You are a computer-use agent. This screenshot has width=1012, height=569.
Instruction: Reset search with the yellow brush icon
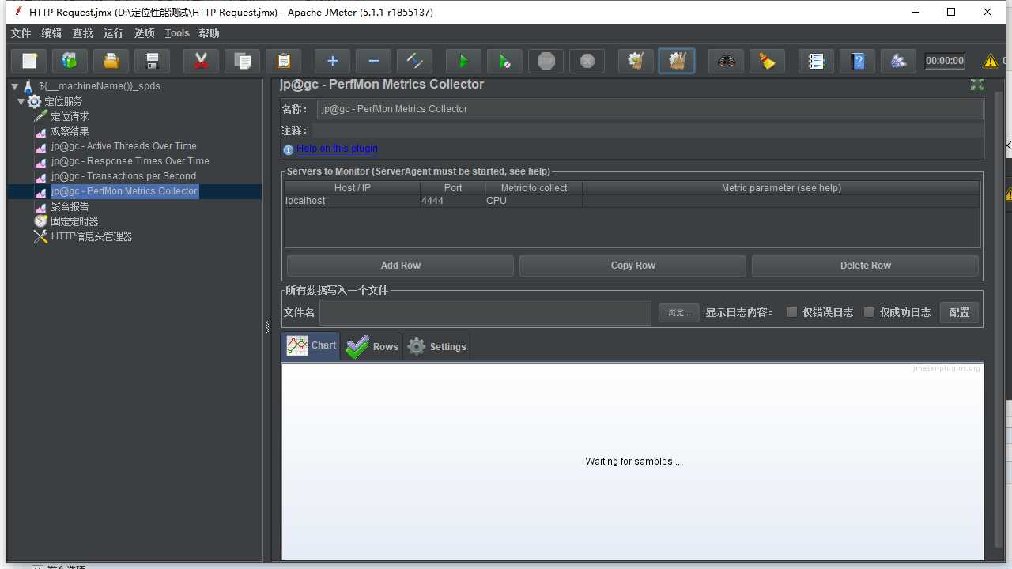pos(768,61)
